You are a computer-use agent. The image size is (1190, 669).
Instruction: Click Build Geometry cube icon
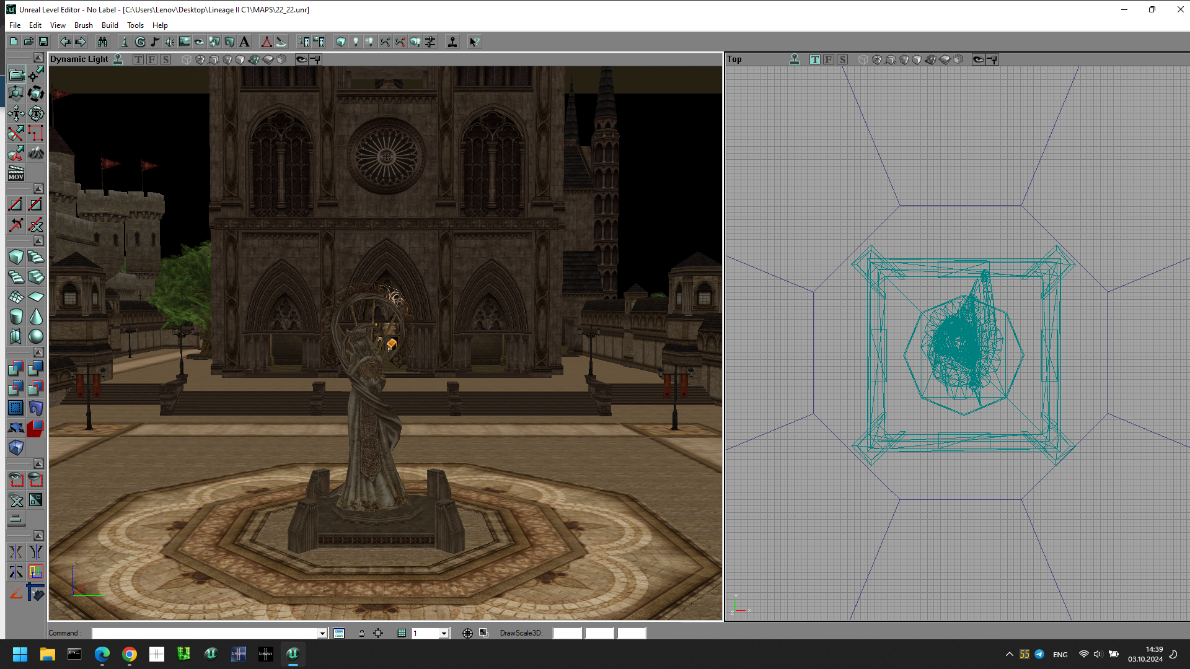tap(341, 42)
